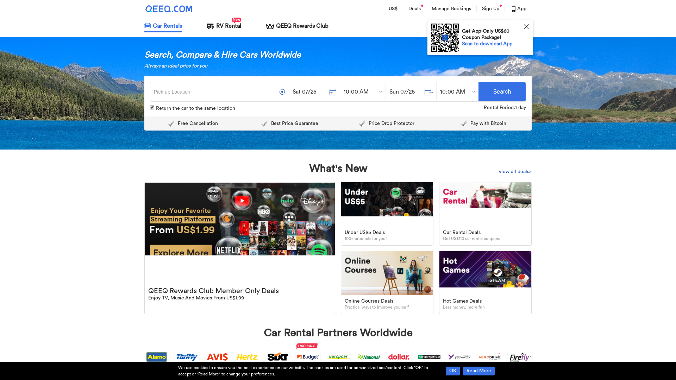Switch to the Car Rentals tab
The height and width of the screenshot is (380, 676).
[x=163, y=26]
